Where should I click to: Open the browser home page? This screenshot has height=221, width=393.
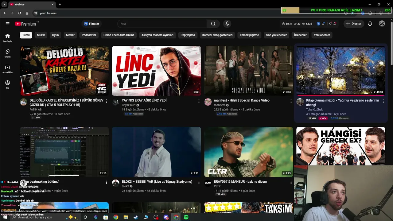coord(27,13)
